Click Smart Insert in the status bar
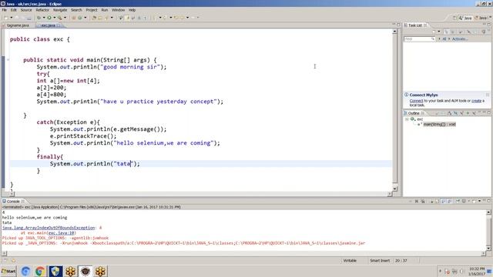Viewport: 493px width, 277px height. click(x=380, y=261)
